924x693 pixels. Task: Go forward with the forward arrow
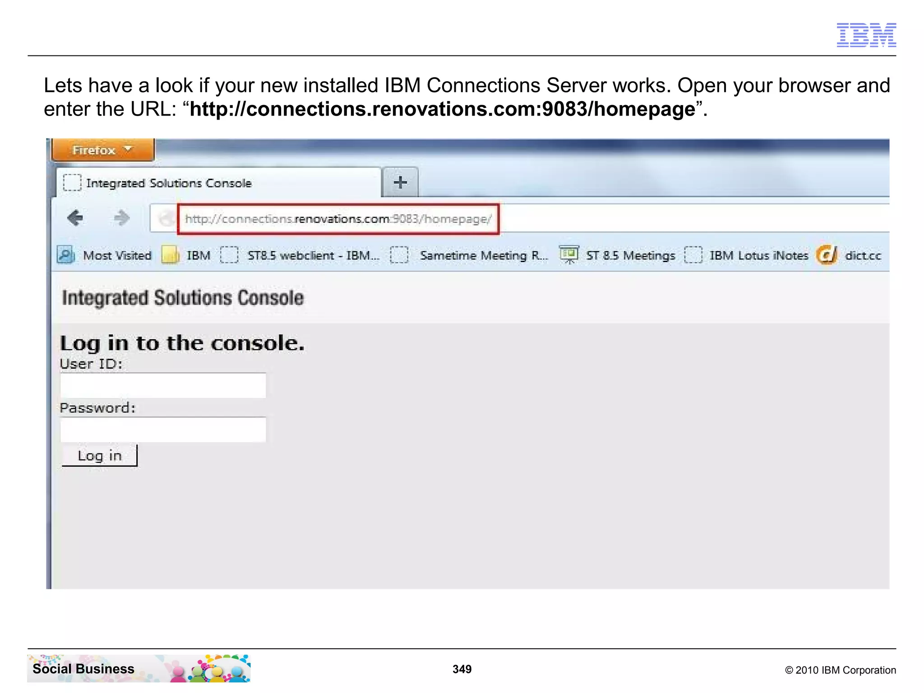pyautogui.click(x=121, y=218)
